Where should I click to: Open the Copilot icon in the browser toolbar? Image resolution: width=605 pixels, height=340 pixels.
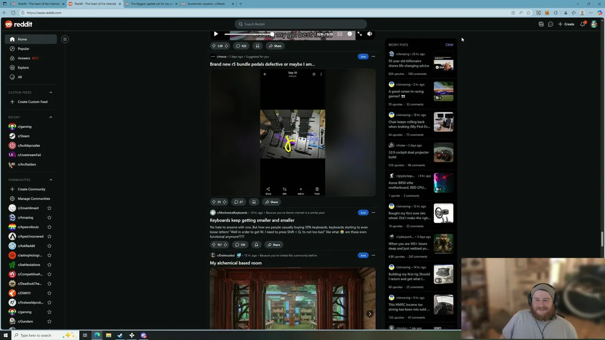click(600, 13)
